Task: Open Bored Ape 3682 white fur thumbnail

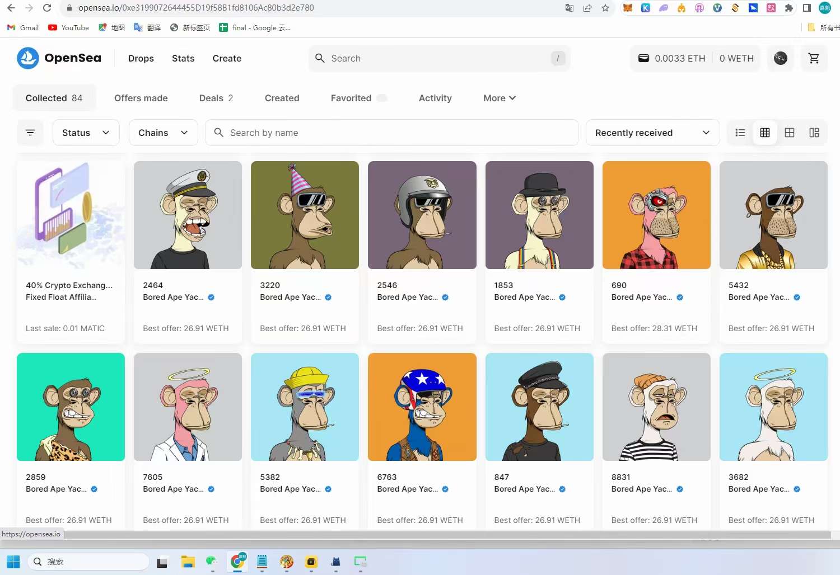Action: pos(773,407)
